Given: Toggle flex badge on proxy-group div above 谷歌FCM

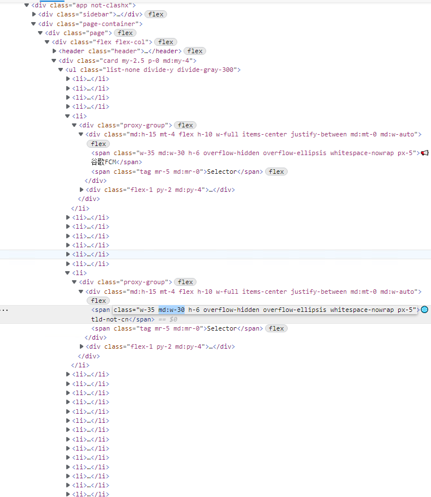Looking at the screenshot, I should tap(185, 125).
